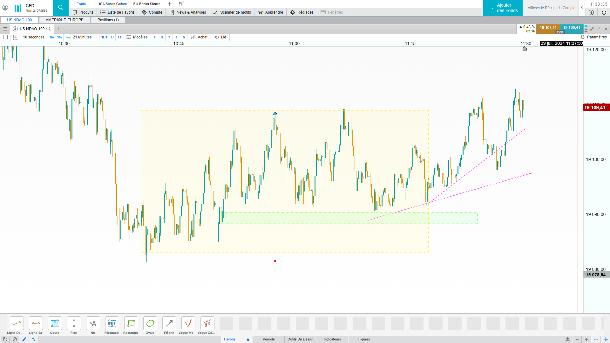Select the Ovale drawing tool
This screenshot has height=343, width=610.
coord(150,324)
